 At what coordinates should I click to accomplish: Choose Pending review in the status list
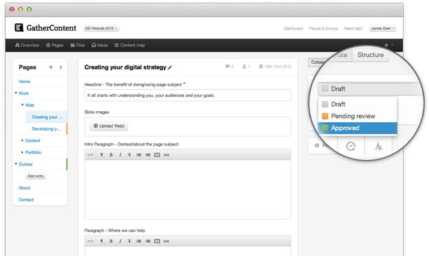pos(357,116)
